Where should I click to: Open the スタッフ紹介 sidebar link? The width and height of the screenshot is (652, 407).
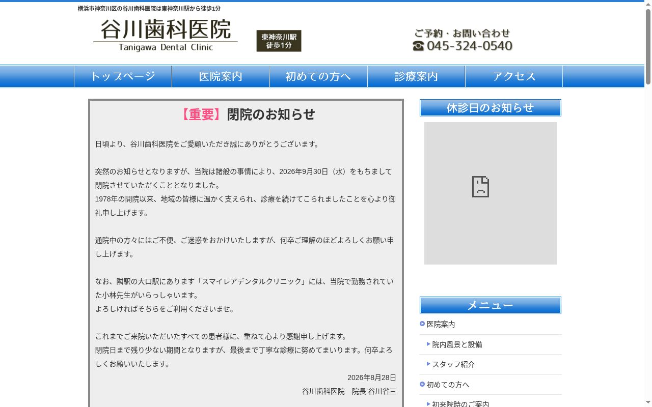click(x=453, y=364)
